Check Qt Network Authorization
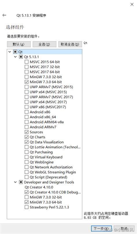The image size is (137, 234). pyautogui.click(x=27, y=167)
